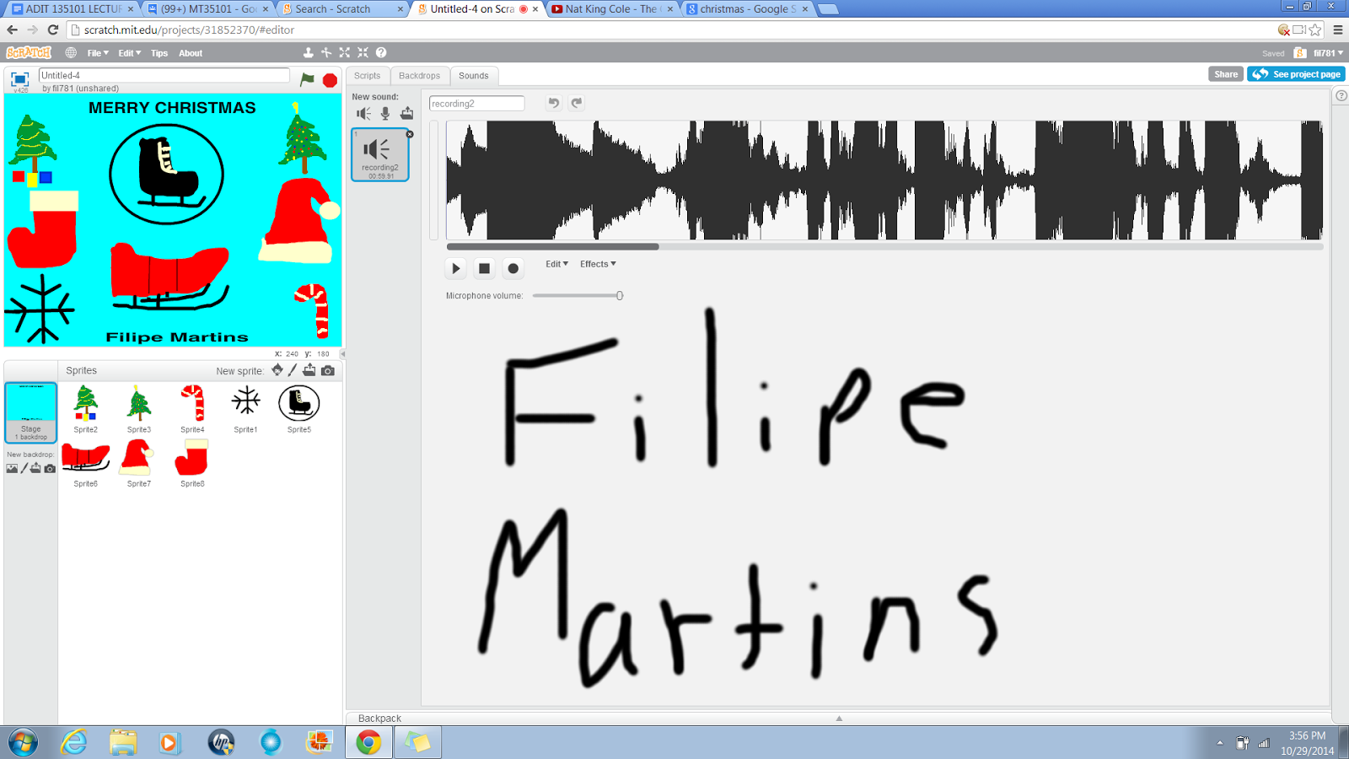Image resolution: width=1349 pixels, height=759 pixels.
Task: Start recording audio in the sound editor
Action: coord(513,267)
